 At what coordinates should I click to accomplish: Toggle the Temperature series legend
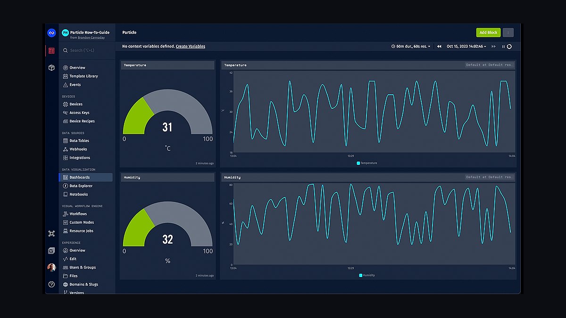pos(367,163)
